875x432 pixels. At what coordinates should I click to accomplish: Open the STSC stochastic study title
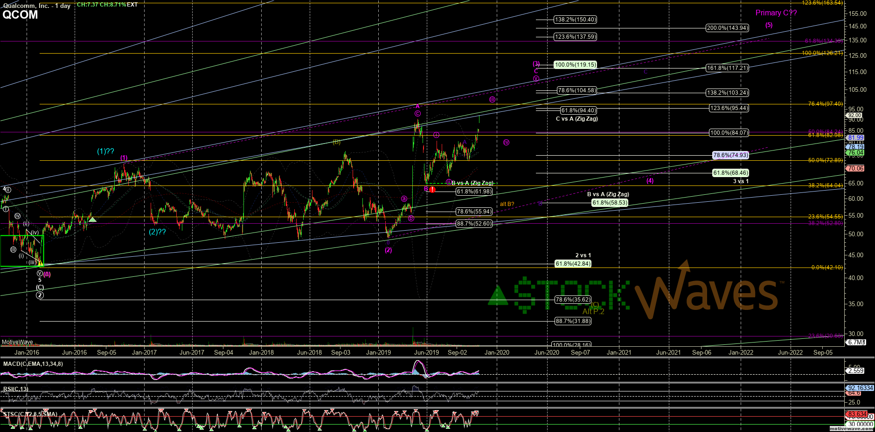click(x=30, y=414)
